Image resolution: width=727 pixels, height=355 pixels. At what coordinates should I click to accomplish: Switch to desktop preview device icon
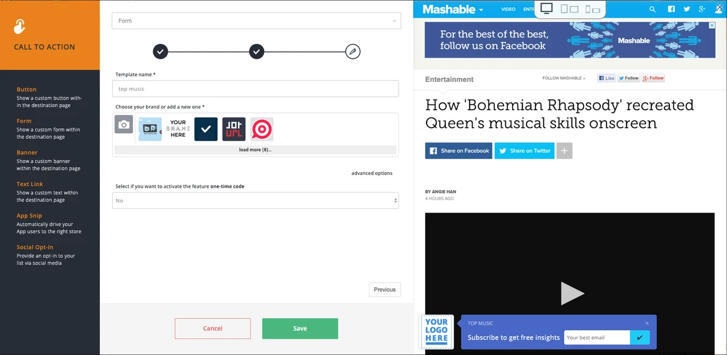coord(546,8)
